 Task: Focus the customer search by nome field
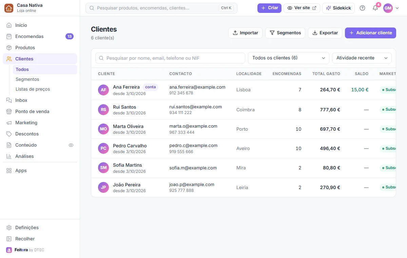point(170,58)
